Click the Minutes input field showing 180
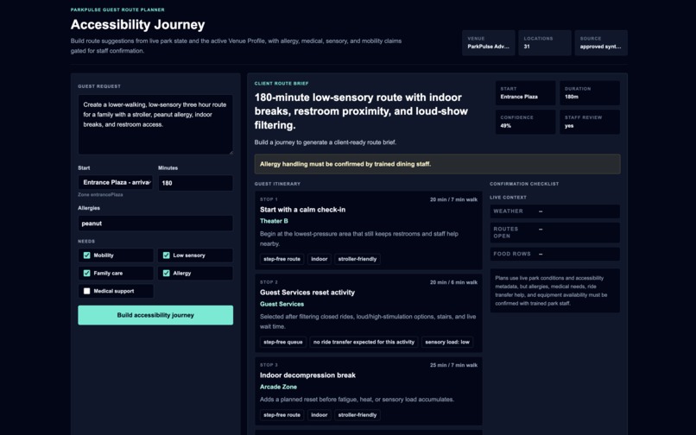This screenshot has height=435, width=696. (195, 183)
